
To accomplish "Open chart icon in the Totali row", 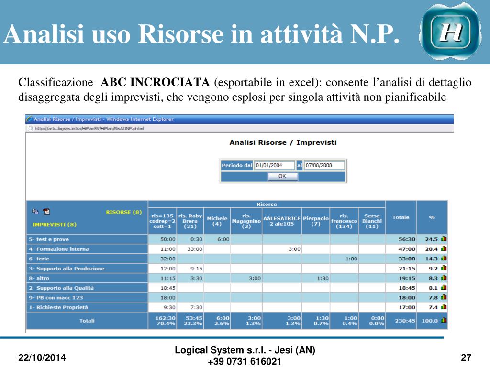I will point(444,320).
